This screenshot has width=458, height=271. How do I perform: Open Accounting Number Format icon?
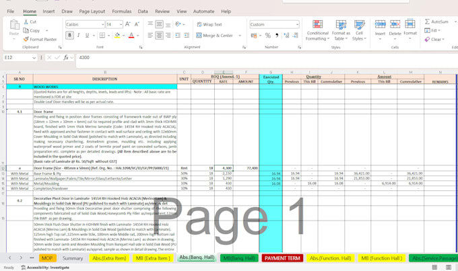click(x=253, y=35)
